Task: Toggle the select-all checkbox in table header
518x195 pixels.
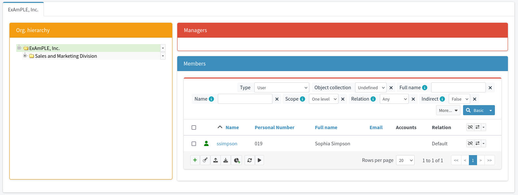Action: tap(194, 128)
